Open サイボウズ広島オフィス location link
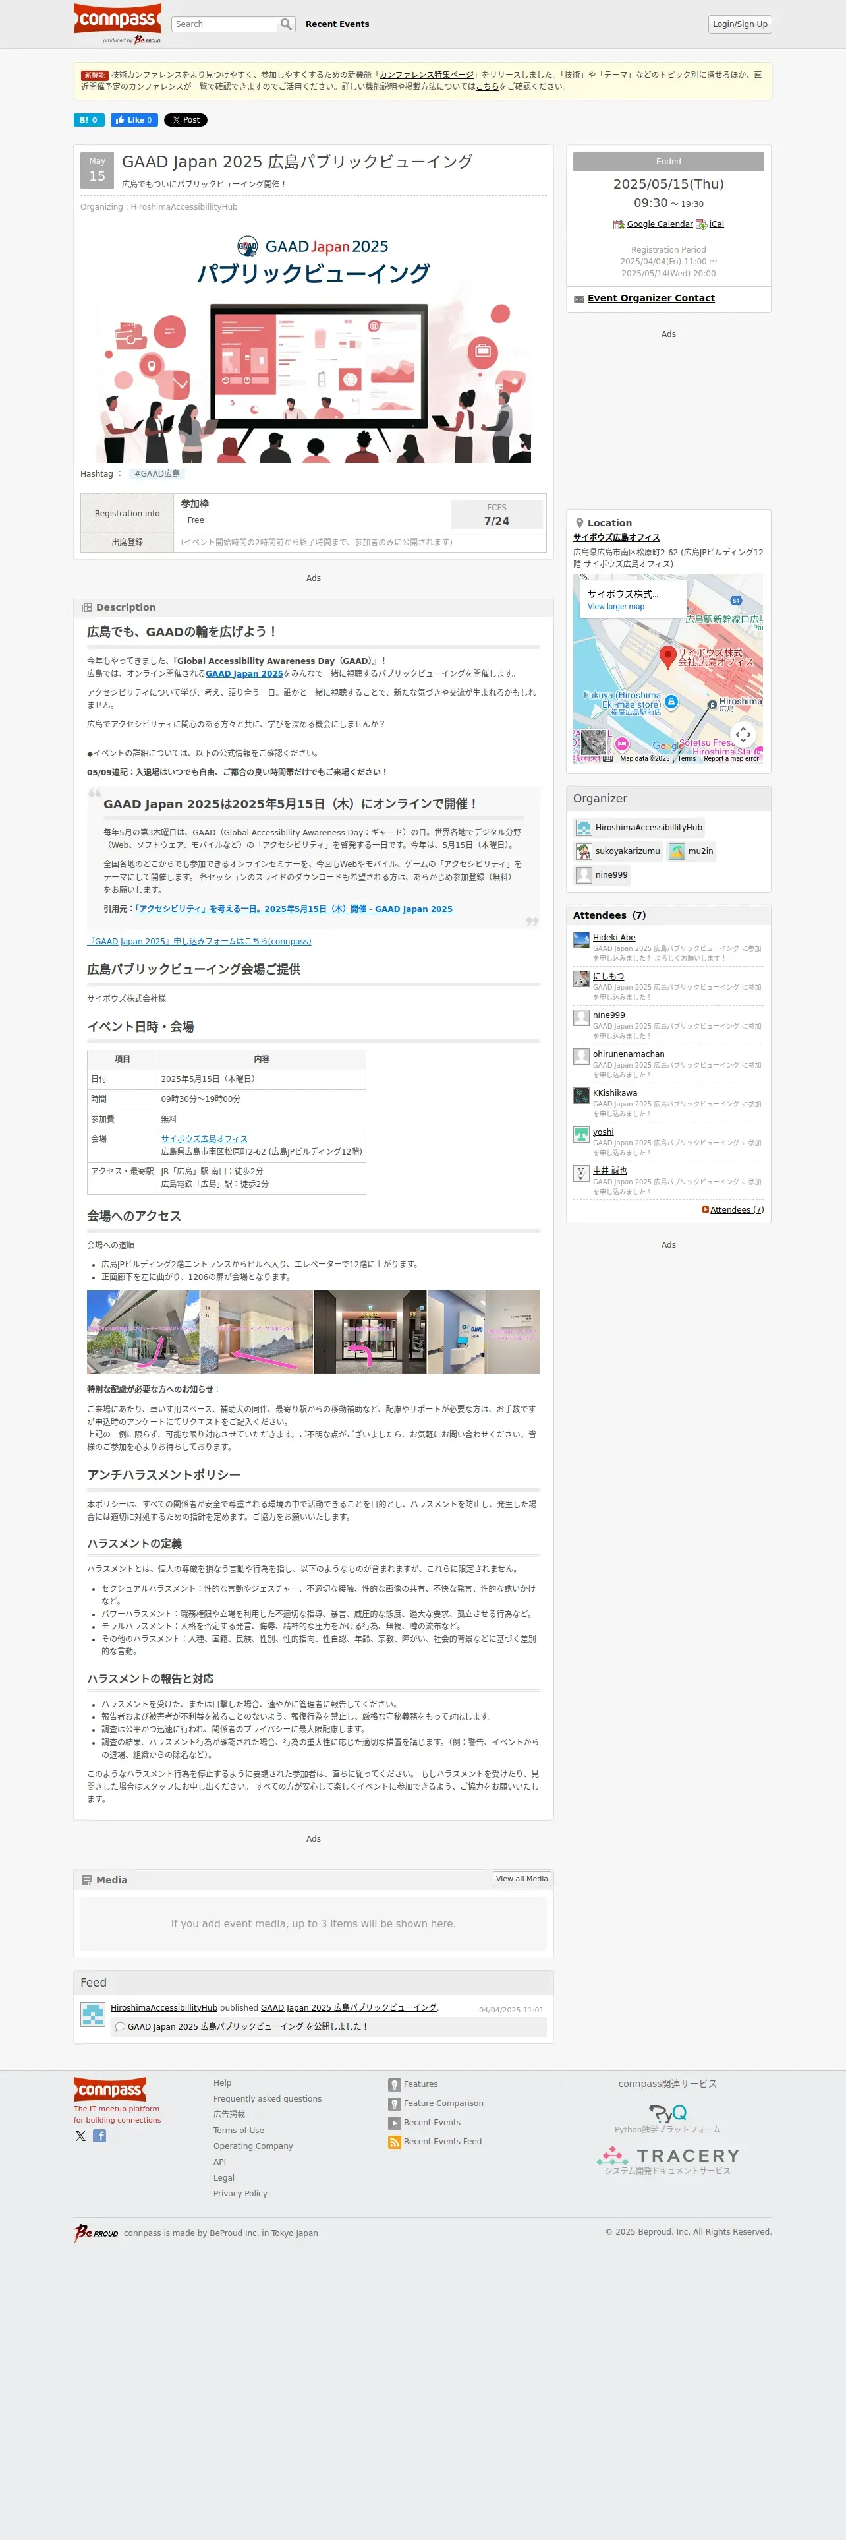 pos(617,538)
